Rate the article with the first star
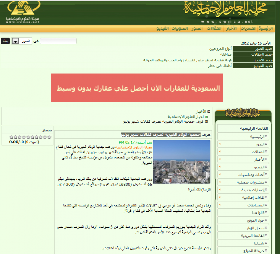The height and width of the screenshot is (254, 280). (49, 137)
